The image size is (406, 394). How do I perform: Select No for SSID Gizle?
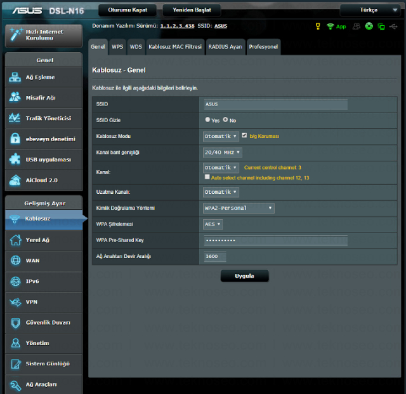226,119
